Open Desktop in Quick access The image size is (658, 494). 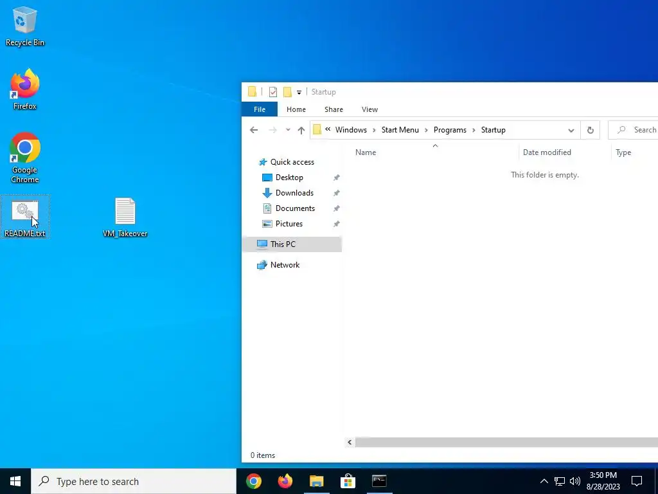tap(289, 178)
